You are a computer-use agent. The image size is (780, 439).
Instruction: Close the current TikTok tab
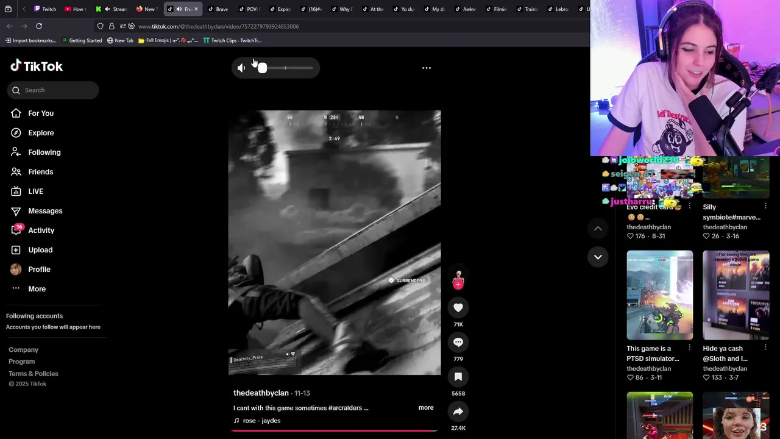196,9
